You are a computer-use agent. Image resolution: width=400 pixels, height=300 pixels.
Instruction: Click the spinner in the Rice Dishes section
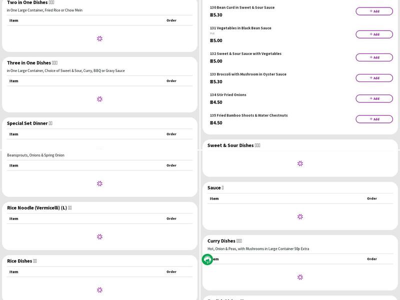pos(99,290)
